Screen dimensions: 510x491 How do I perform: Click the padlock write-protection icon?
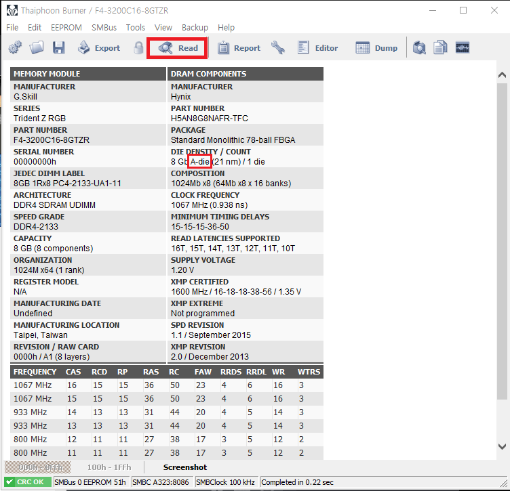tap(138, 47)
